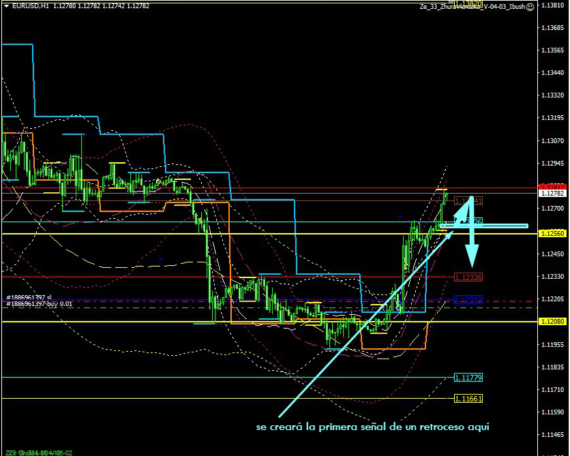
Task: Click the yellow 1.11661 level label
Action: (468, 399)
